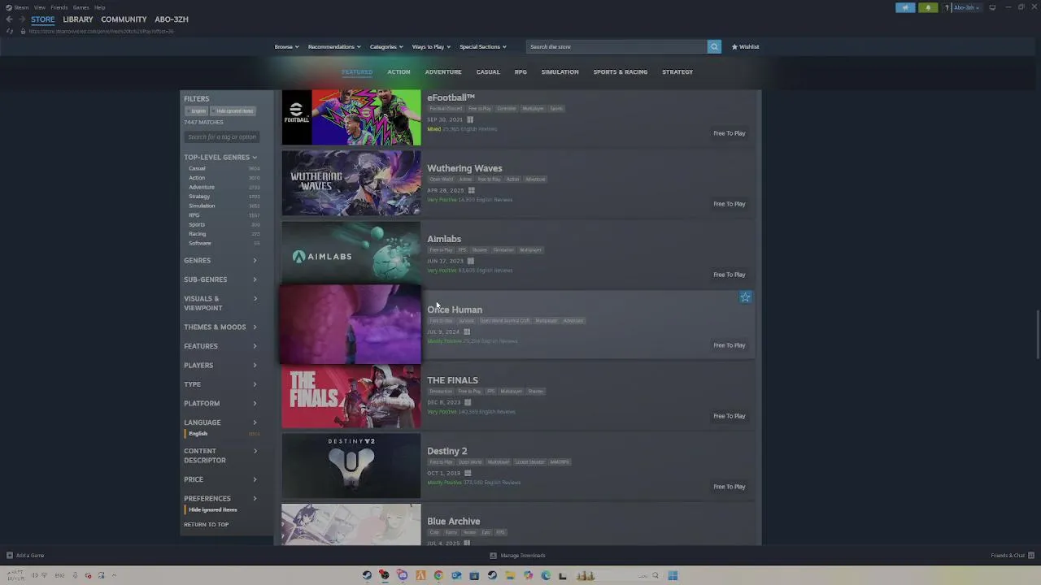Untick Hide ignored items preference
The width and height of the screenshot is (1041, 585).
click(x=212, y=509)
